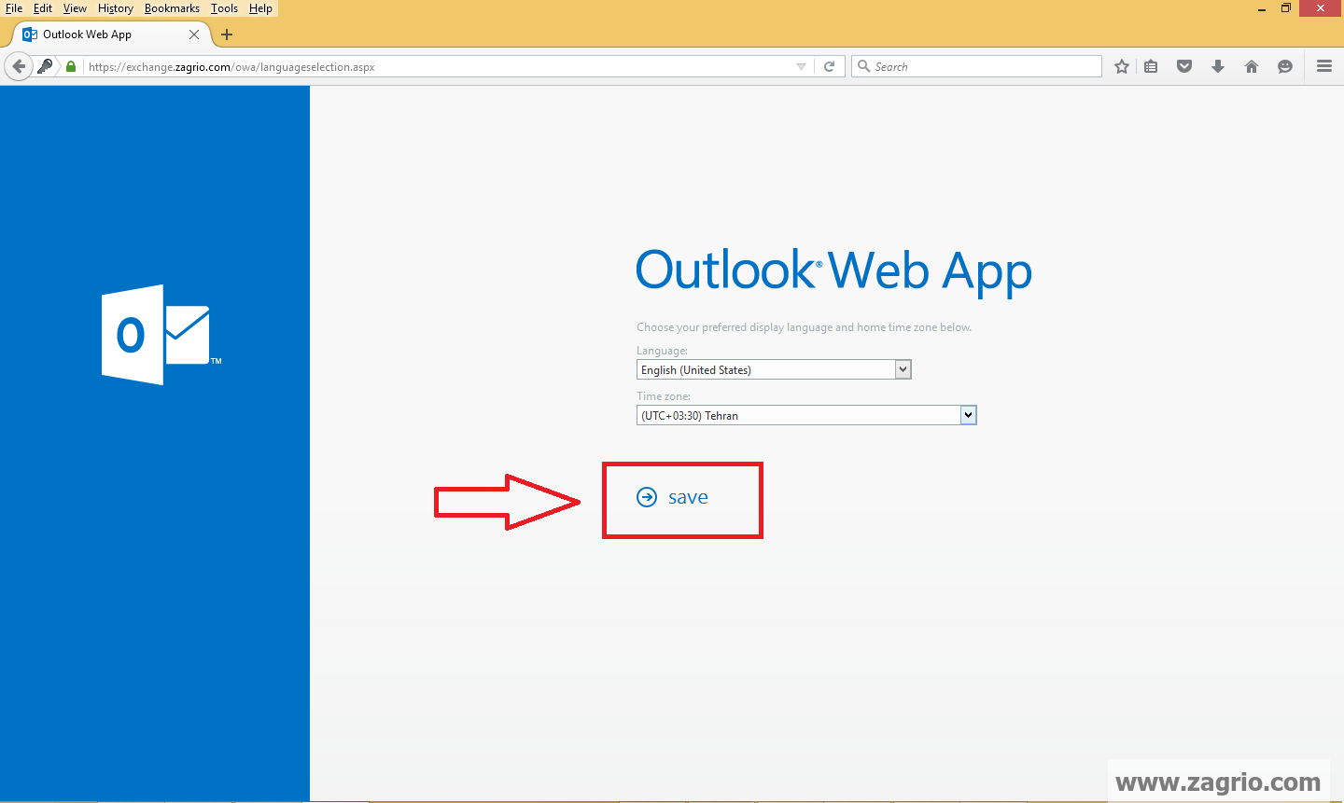
Task: Show site security via green padlock
Action: (71, 66)
